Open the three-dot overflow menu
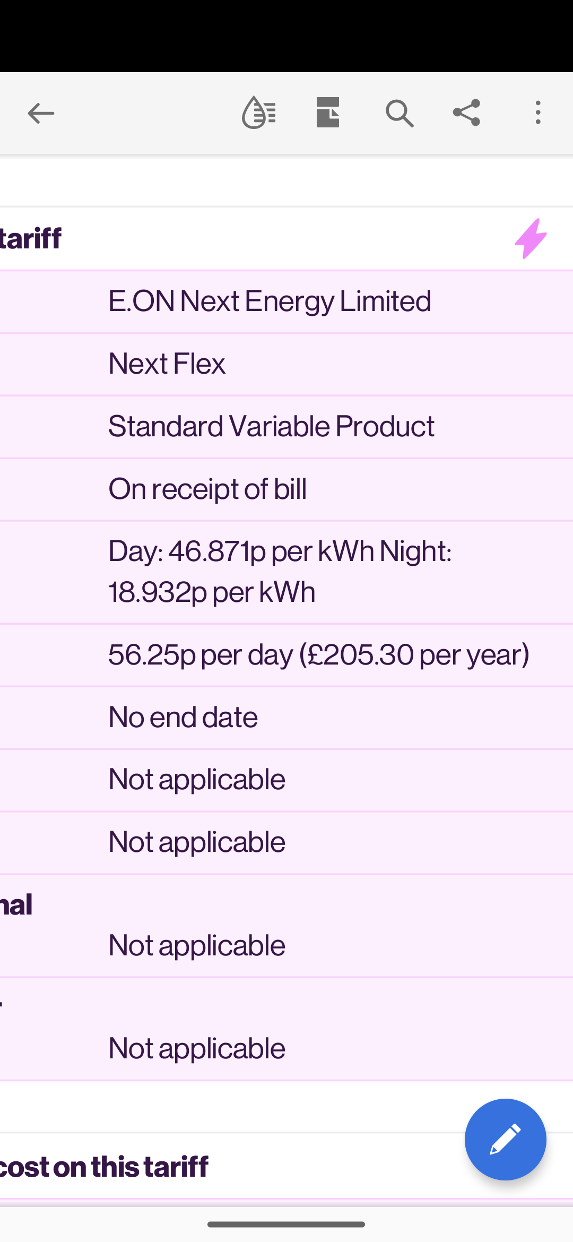 [538, 113]
